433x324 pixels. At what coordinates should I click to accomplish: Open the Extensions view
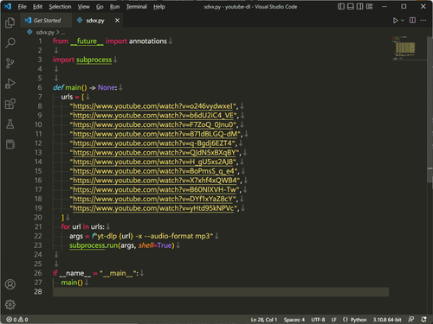click(10, 104)
